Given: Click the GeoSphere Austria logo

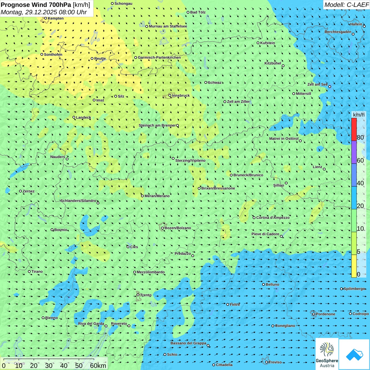Looking at the screenshot, I should [x=327, y=354].
